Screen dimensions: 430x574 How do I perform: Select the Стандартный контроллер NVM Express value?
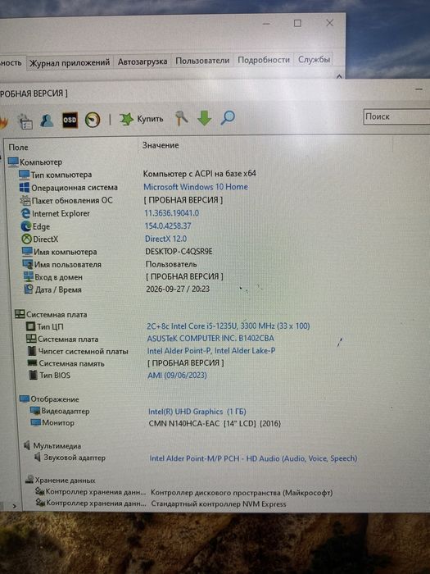pos(219,504)
